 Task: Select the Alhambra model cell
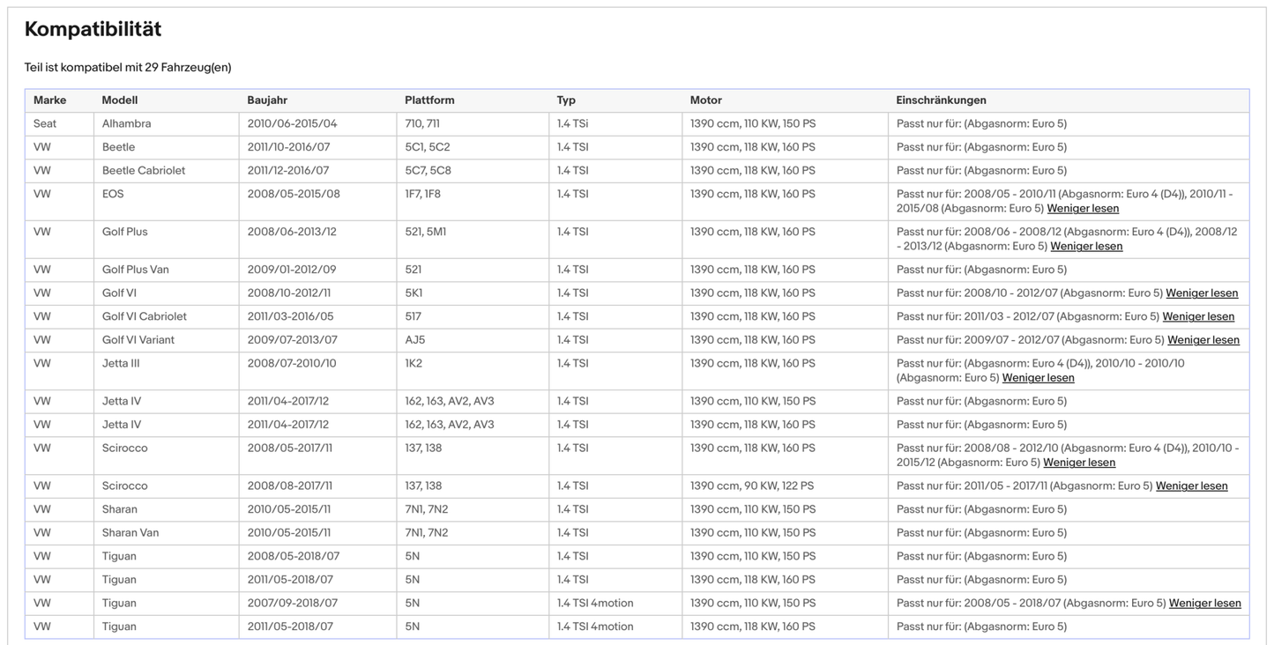(x=126, y=124)
